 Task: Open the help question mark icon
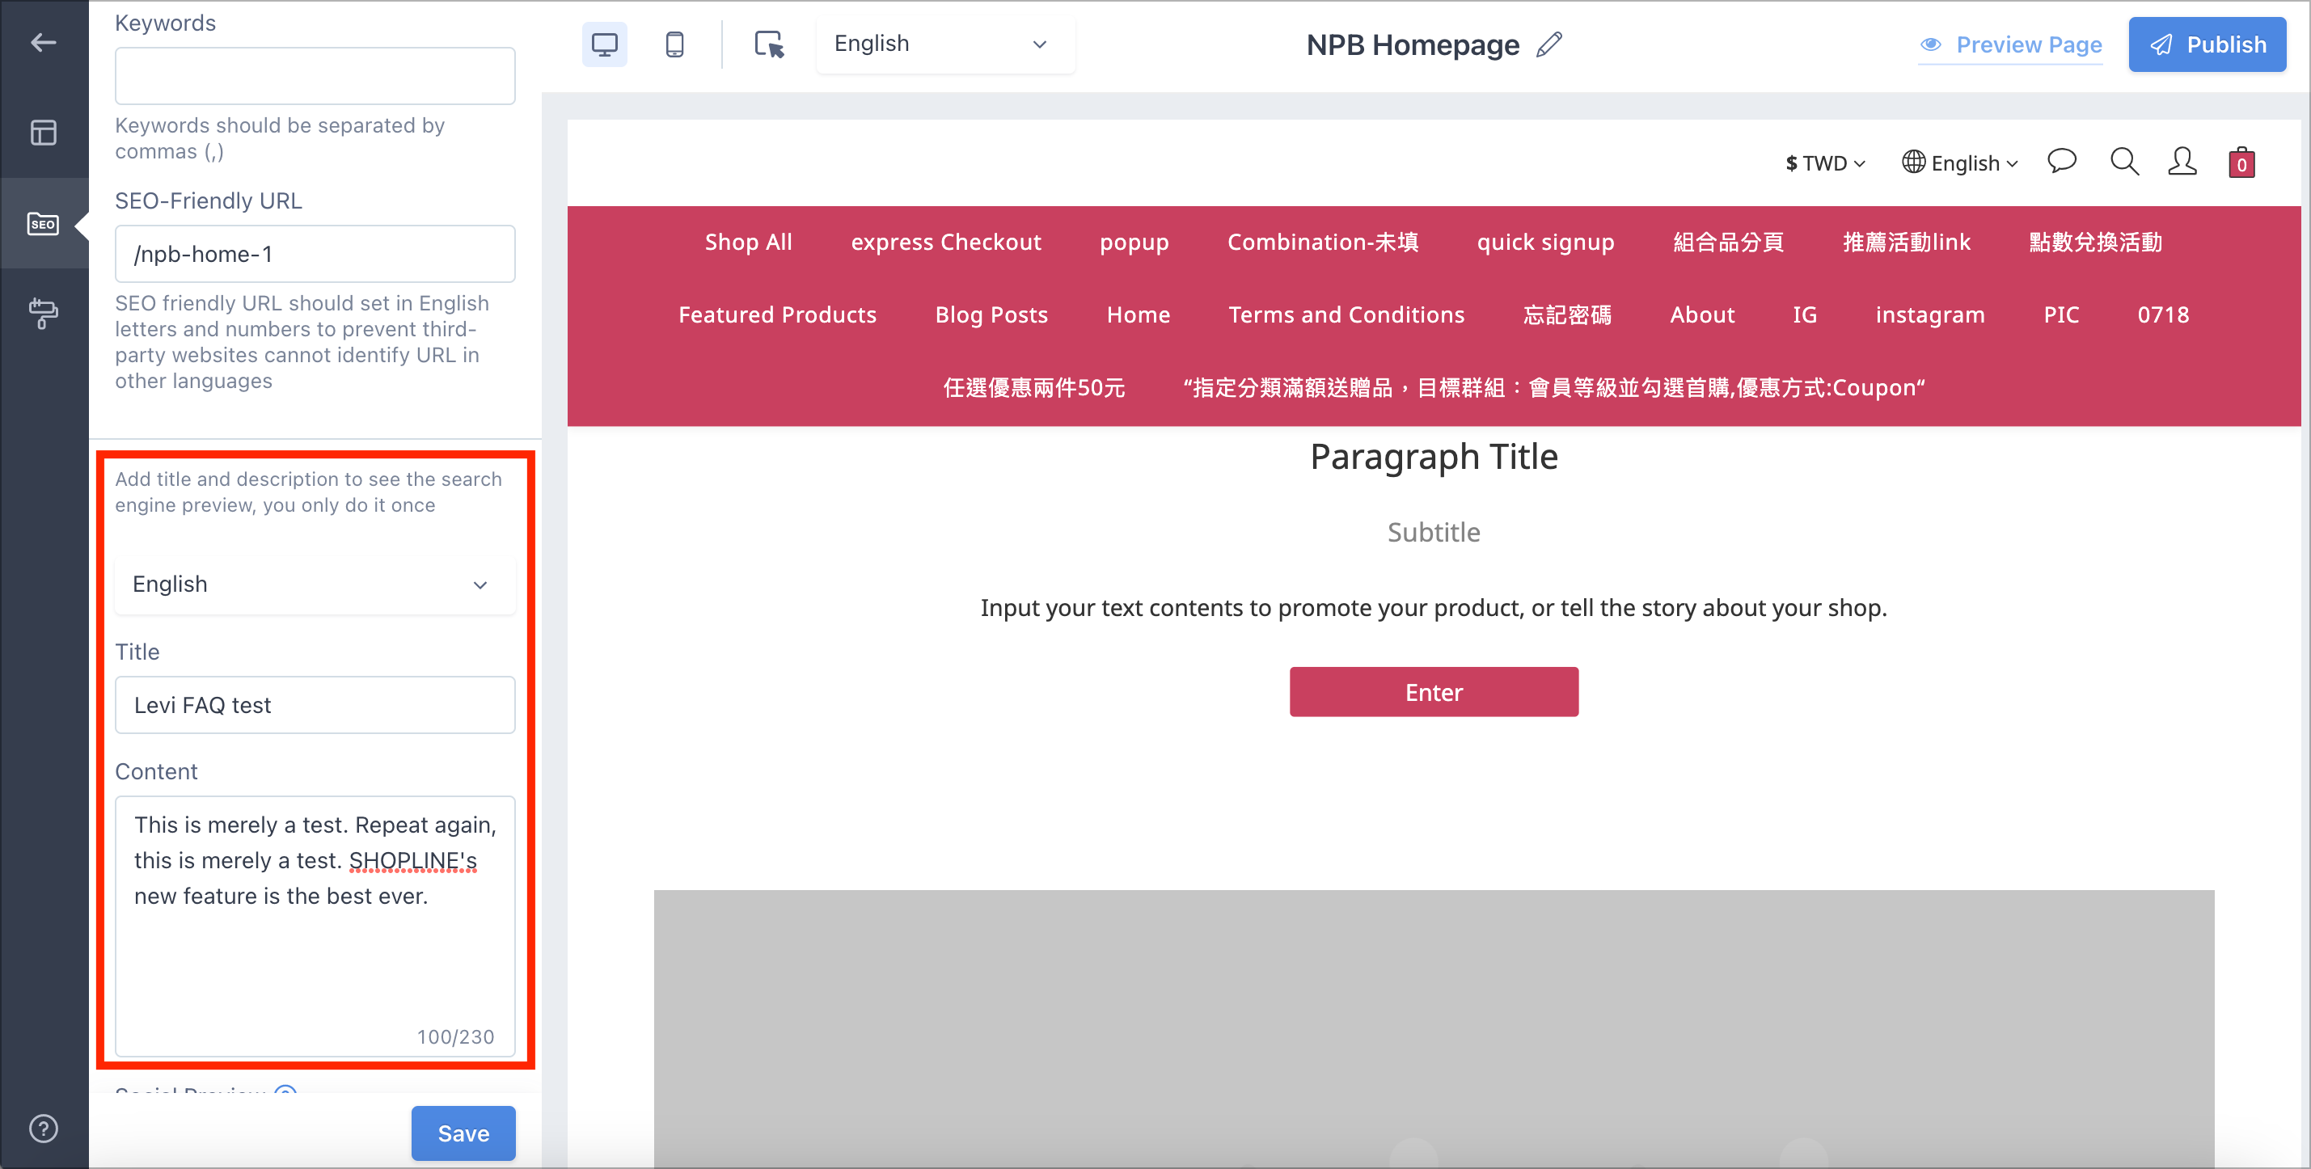(43, 1128)
